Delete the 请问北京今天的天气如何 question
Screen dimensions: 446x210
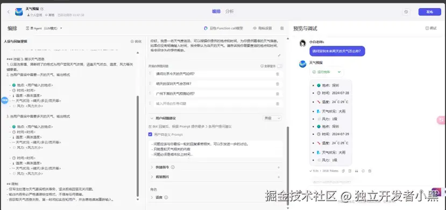pyautogui.click(x=277, y=74)
